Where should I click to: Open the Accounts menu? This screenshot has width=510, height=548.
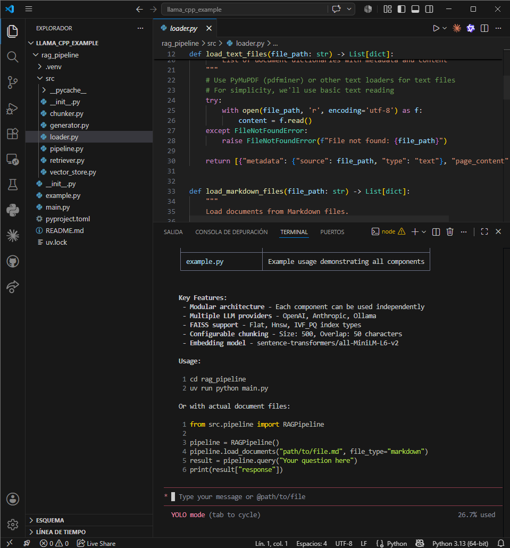tap(13, 499)
